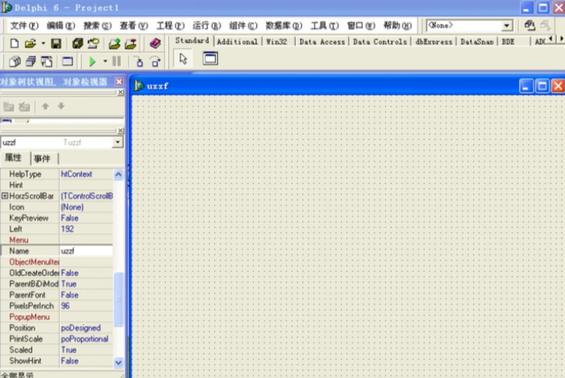
Task: Click the Save floppy disk icon
Action: click(x=56, y=44)
